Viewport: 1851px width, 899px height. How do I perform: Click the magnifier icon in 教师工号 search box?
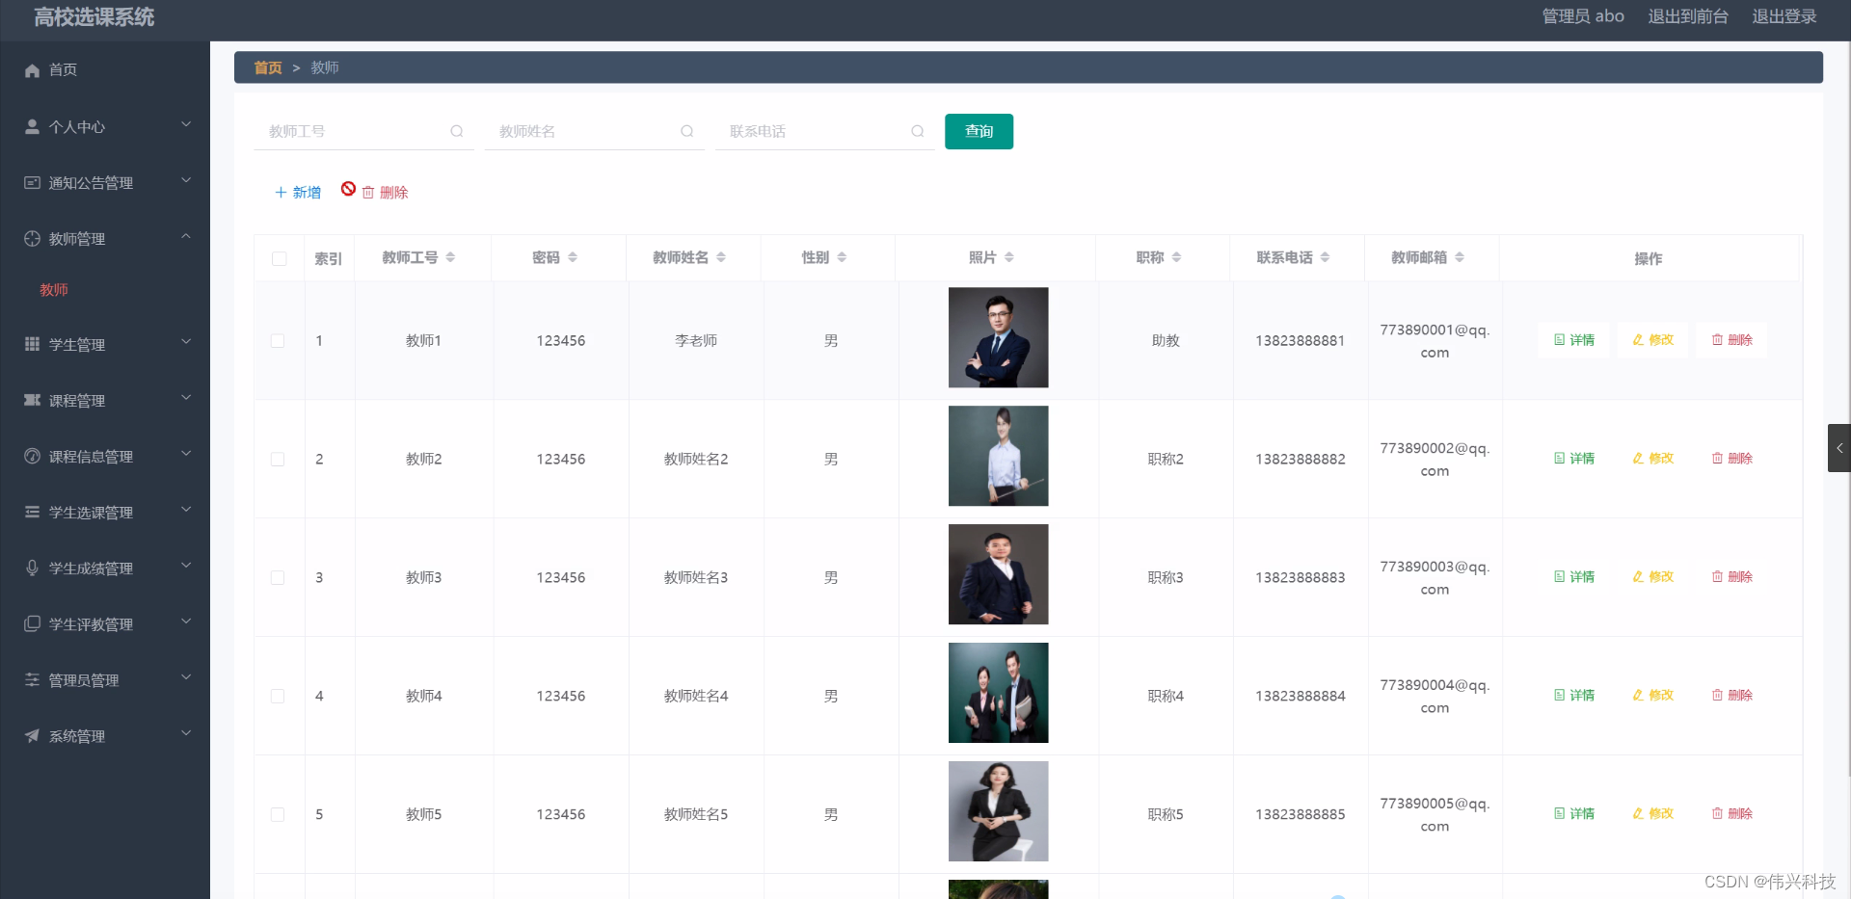456,131
